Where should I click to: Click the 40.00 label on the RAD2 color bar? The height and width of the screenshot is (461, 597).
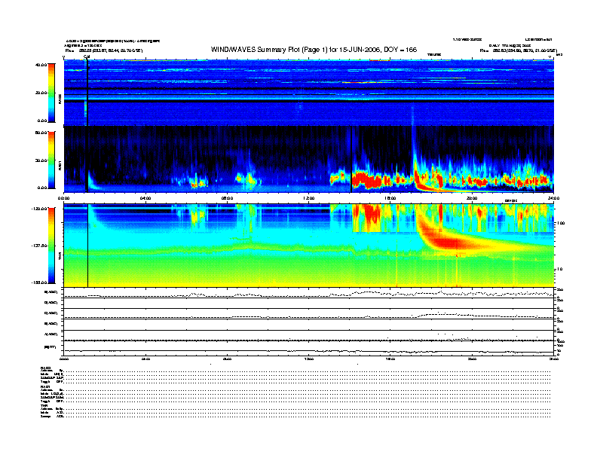pos(41,65)
